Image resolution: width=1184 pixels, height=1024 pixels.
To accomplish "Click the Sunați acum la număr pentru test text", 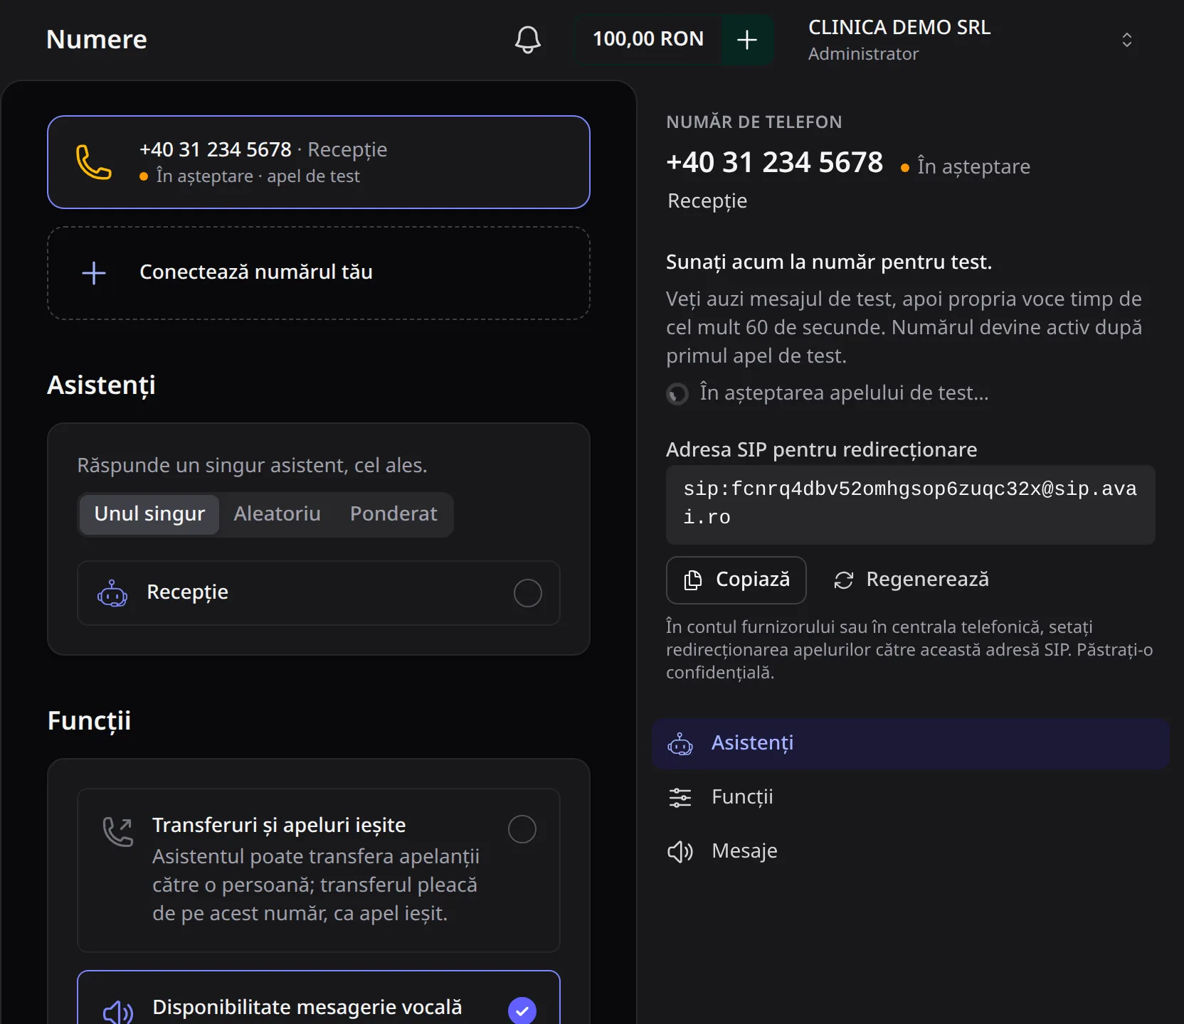I will pyautogui.click(x=829, y=262).
